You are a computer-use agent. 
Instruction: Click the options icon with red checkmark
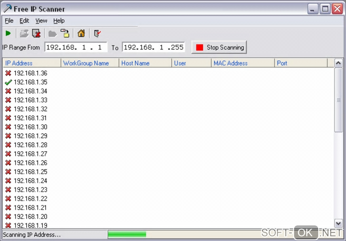97,34
